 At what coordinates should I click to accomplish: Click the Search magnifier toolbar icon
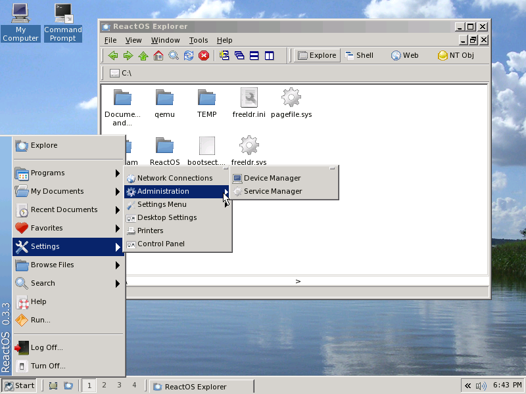[174, 56]
